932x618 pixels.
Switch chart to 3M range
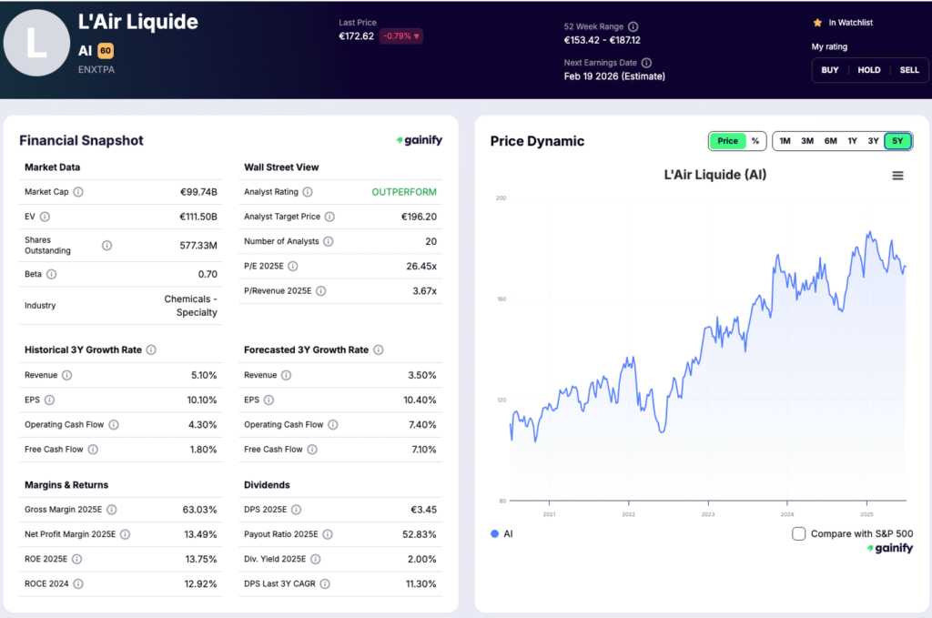tap(807, 141)
